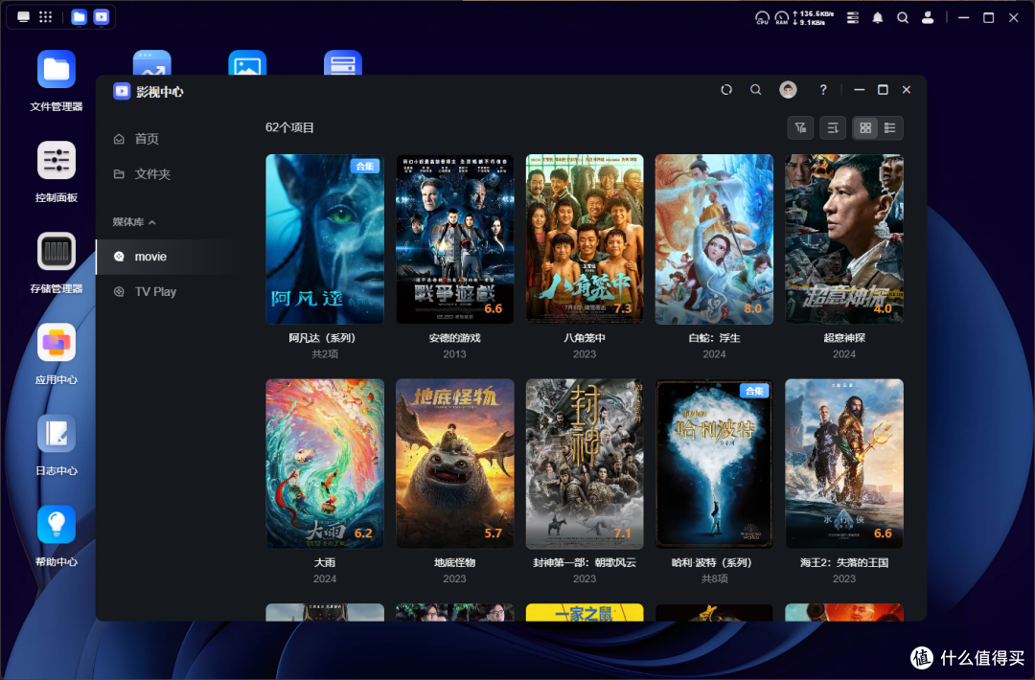Open the 控制面板 desktop icon
Viewport: 1035px width, 680px height.
[57, 160]
